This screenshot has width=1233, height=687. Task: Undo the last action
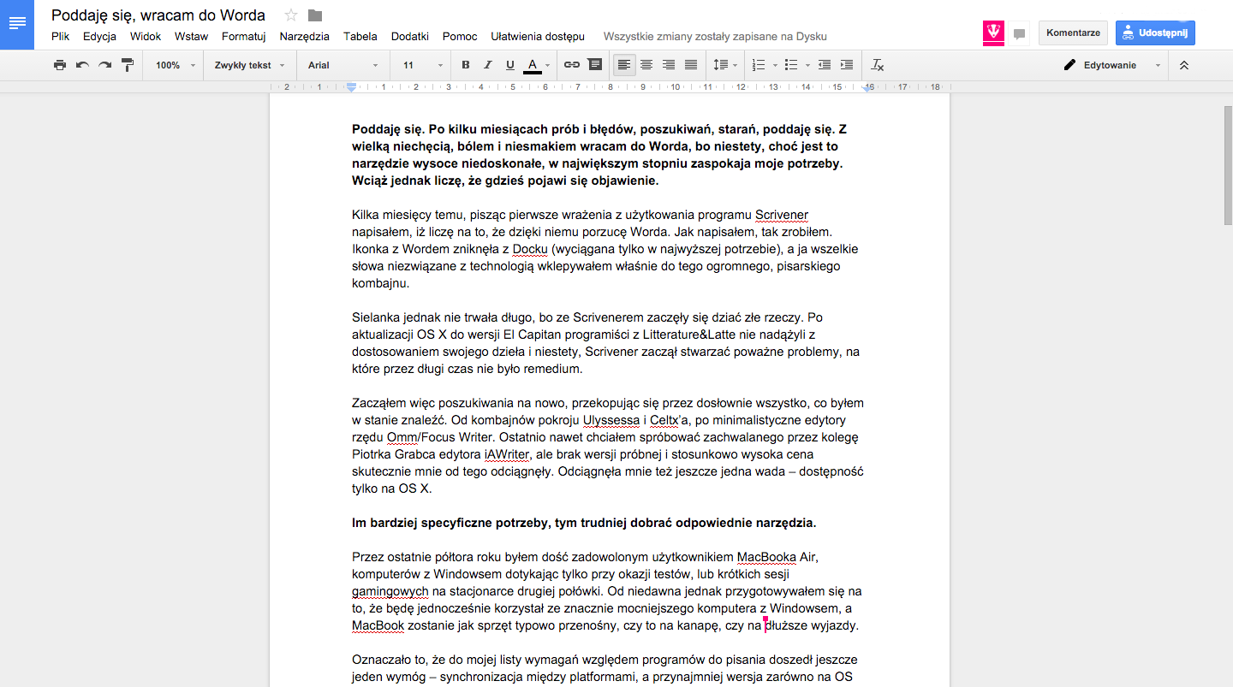82,65
